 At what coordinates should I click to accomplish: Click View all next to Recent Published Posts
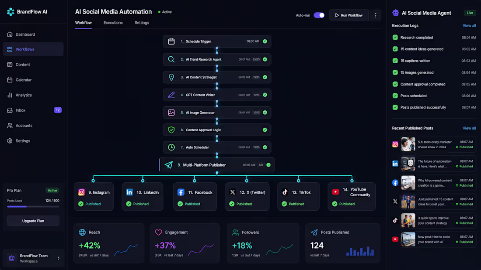click(469, 128)
